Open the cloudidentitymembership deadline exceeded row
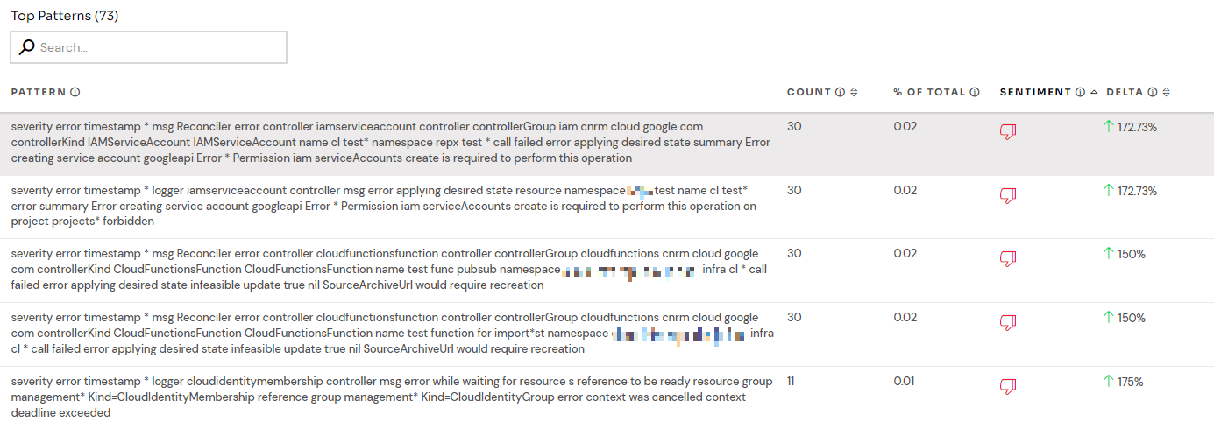 click(607, 397)
